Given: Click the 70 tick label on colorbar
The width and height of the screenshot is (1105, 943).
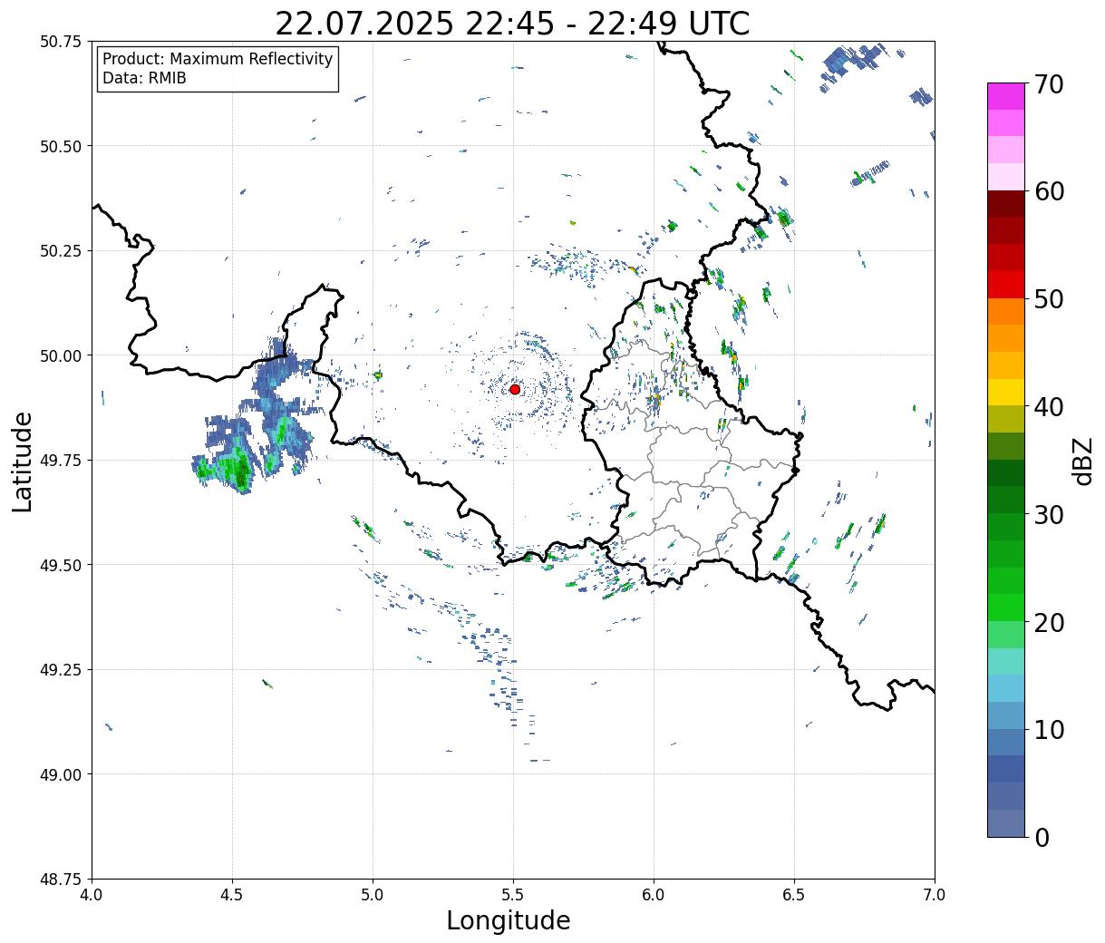Looking at the screenshot, I should click(x=1048, y=84).
